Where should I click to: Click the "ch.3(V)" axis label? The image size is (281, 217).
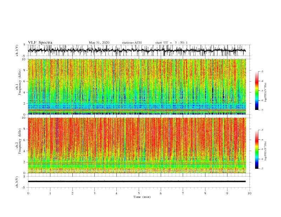[17, 182]
